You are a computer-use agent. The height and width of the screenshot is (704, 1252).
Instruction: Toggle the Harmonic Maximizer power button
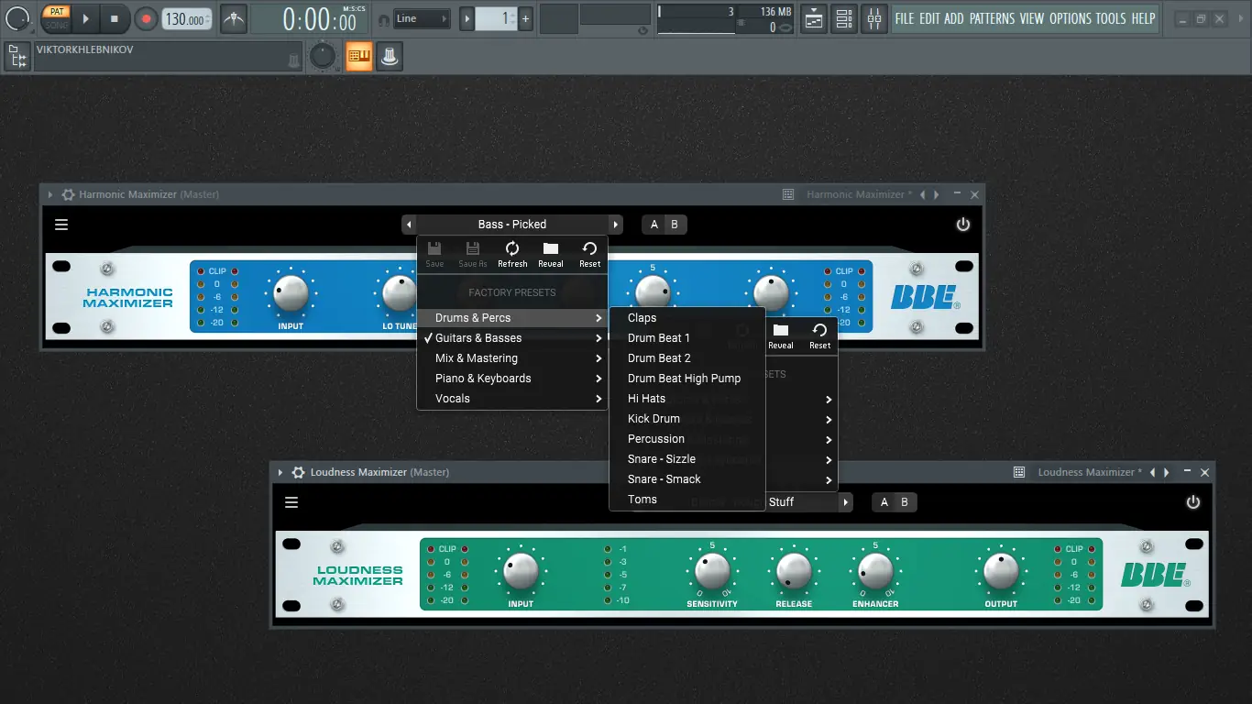[x=962, y=225]
